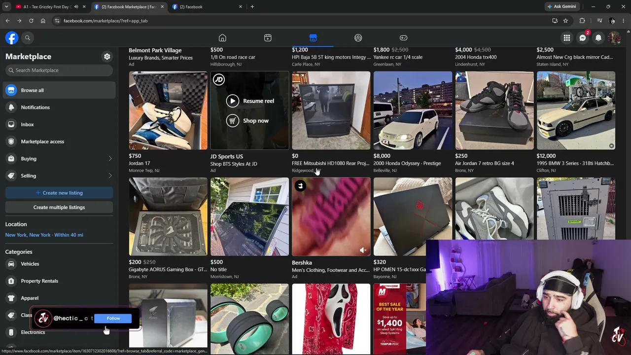Resume the JD Sports reel
This screenshot has height=355, width=631.
[x=250, y=101]
